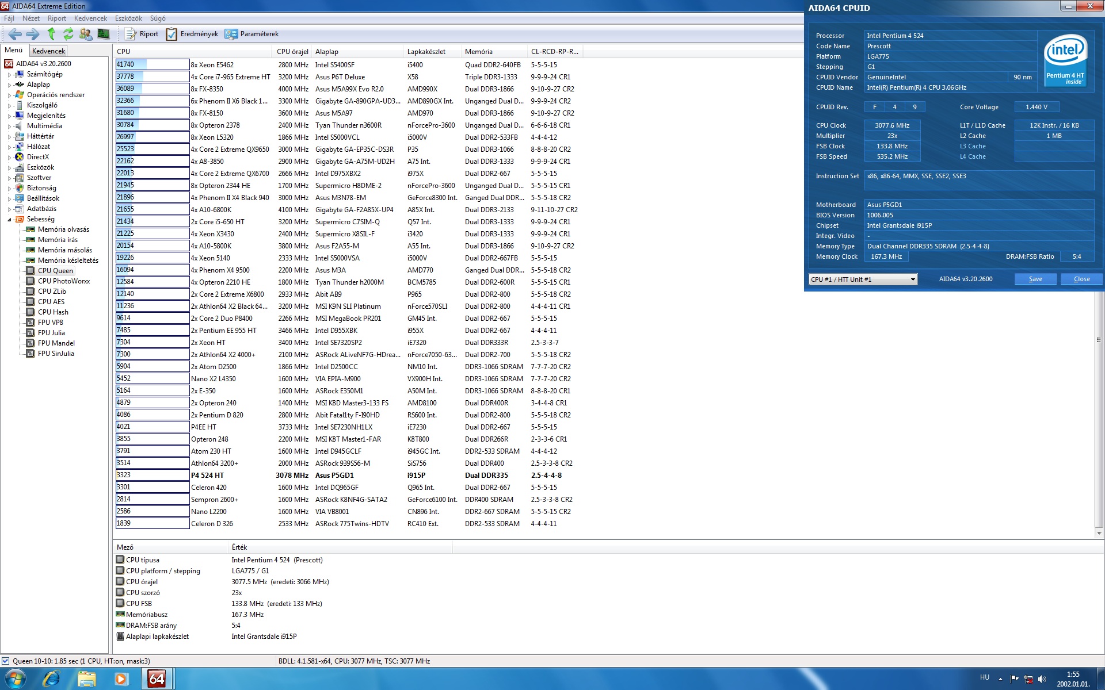Open the Súgó menu
1105x690 pixels.
158,18
